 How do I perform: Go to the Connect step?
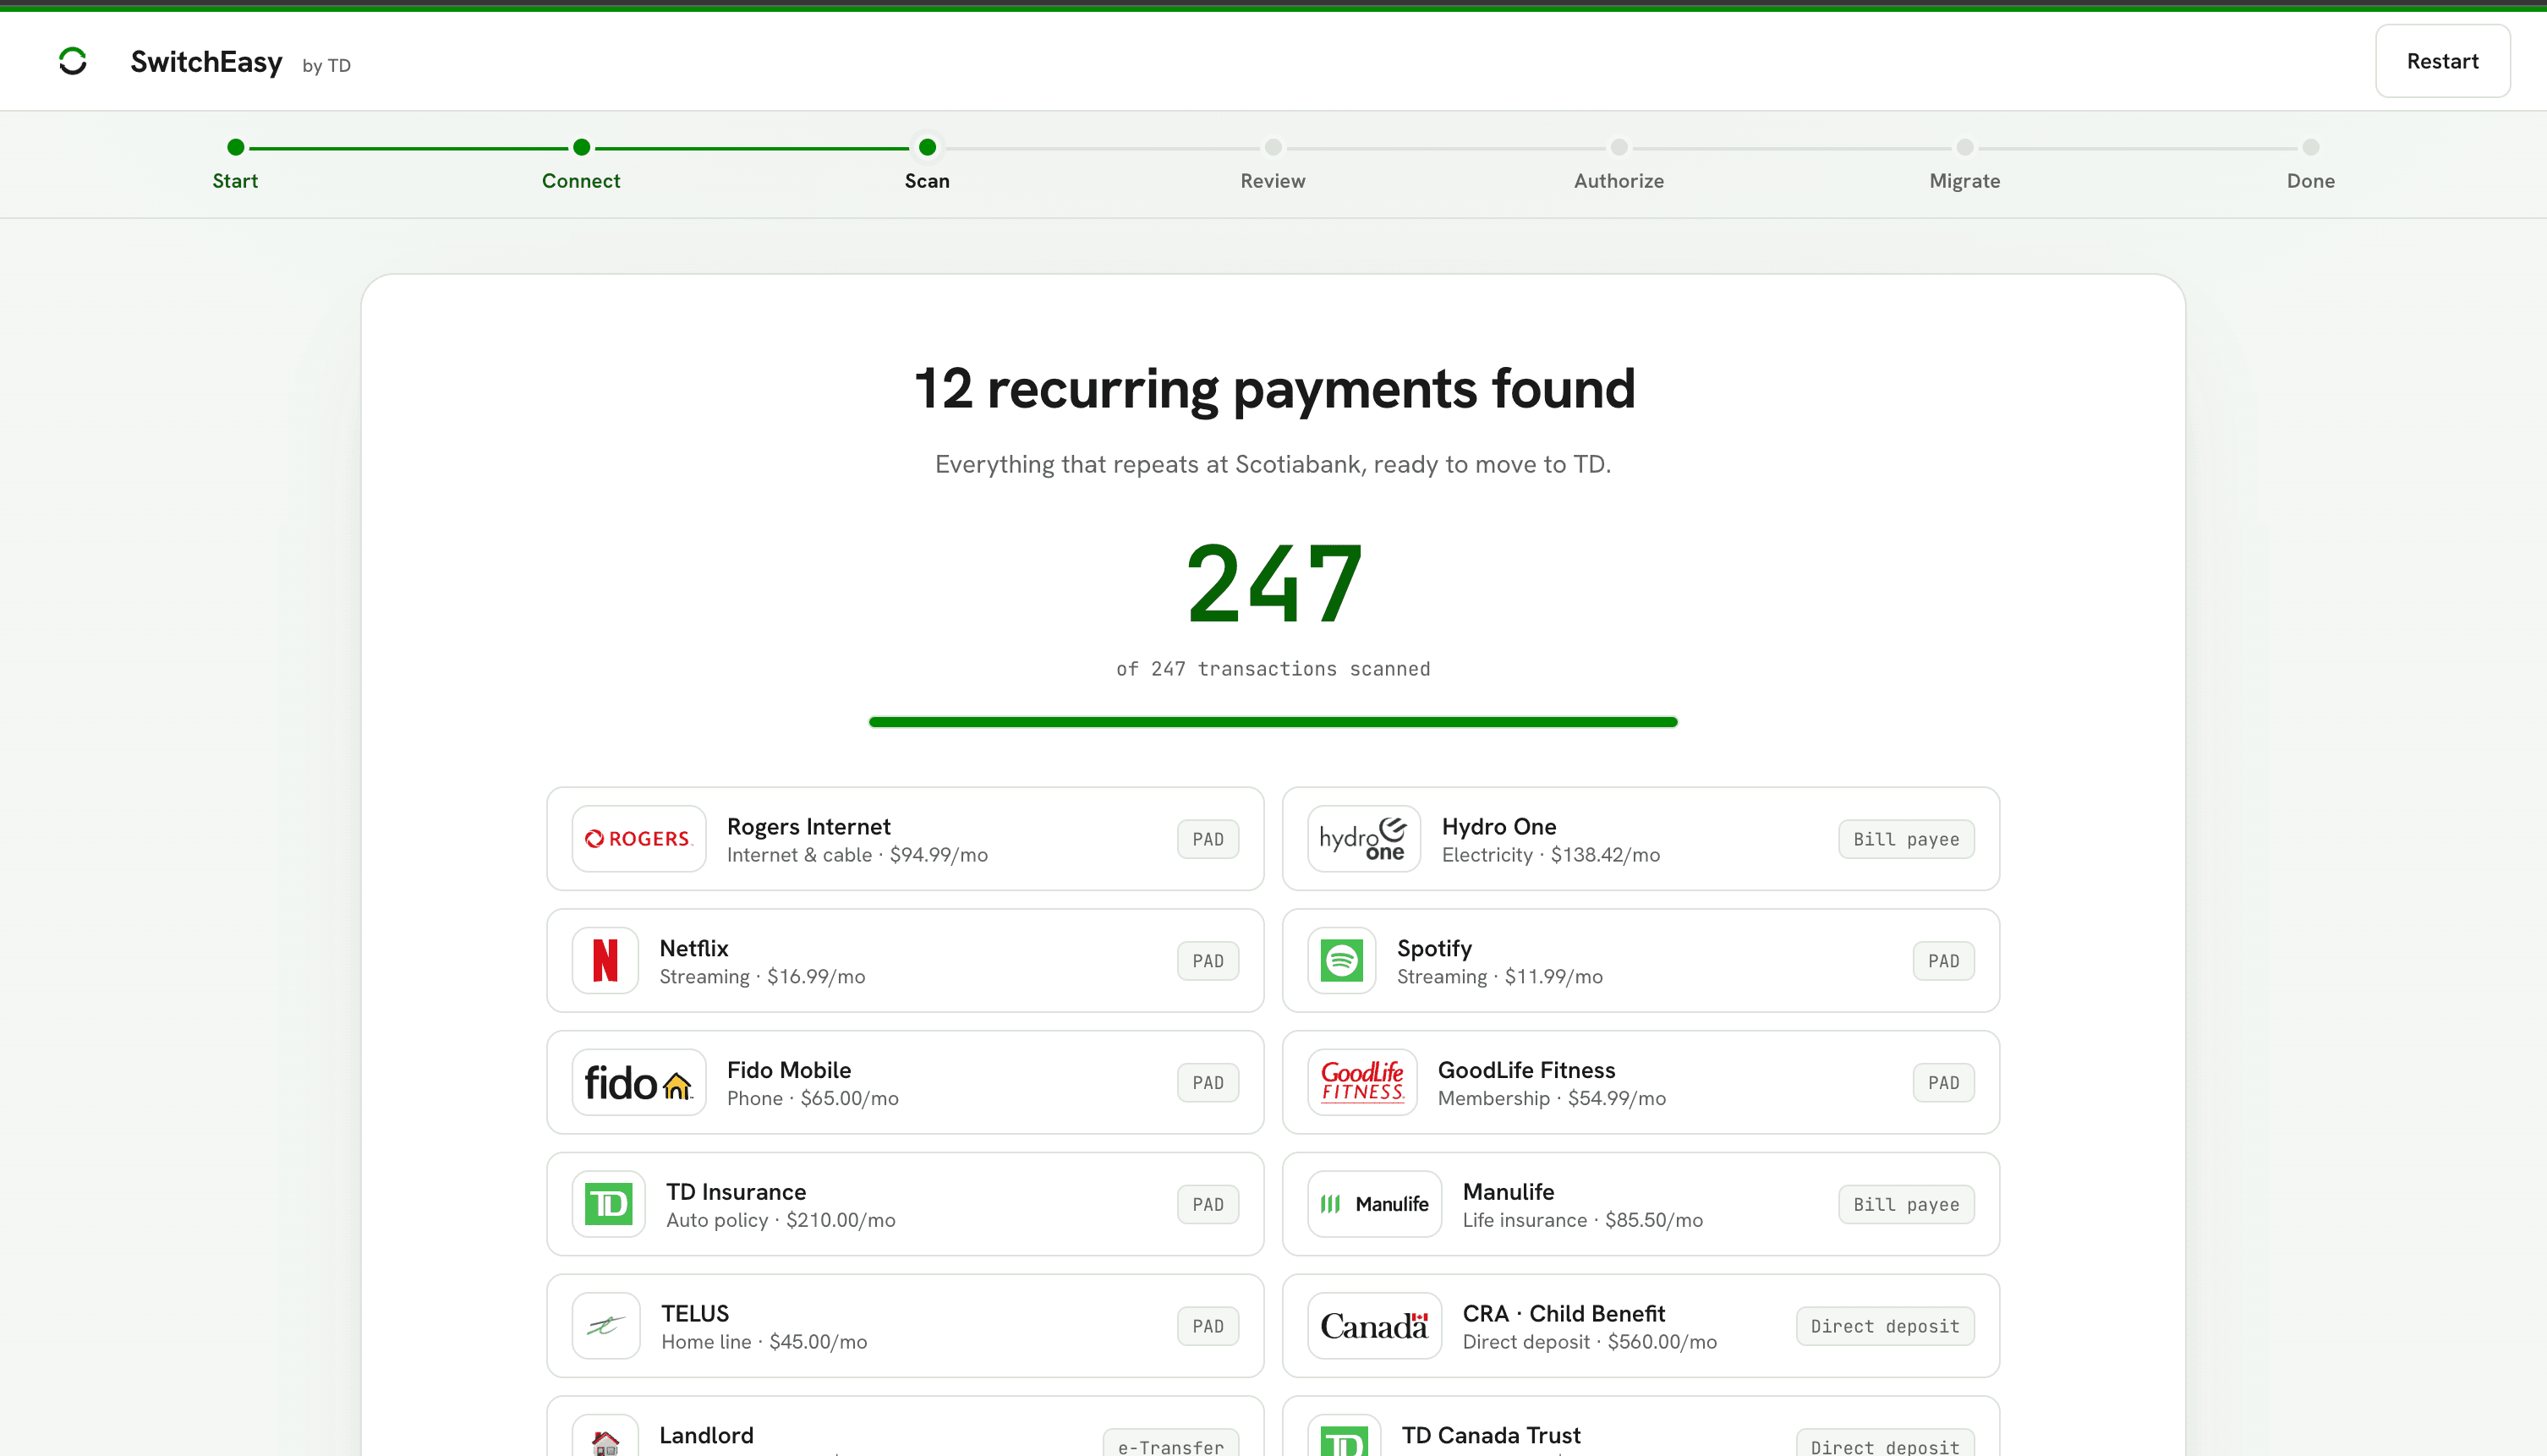(581, 165)
